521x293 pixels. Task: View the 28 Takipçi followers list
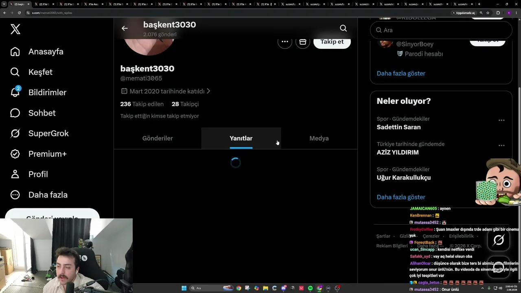click(x=185, y=104)
